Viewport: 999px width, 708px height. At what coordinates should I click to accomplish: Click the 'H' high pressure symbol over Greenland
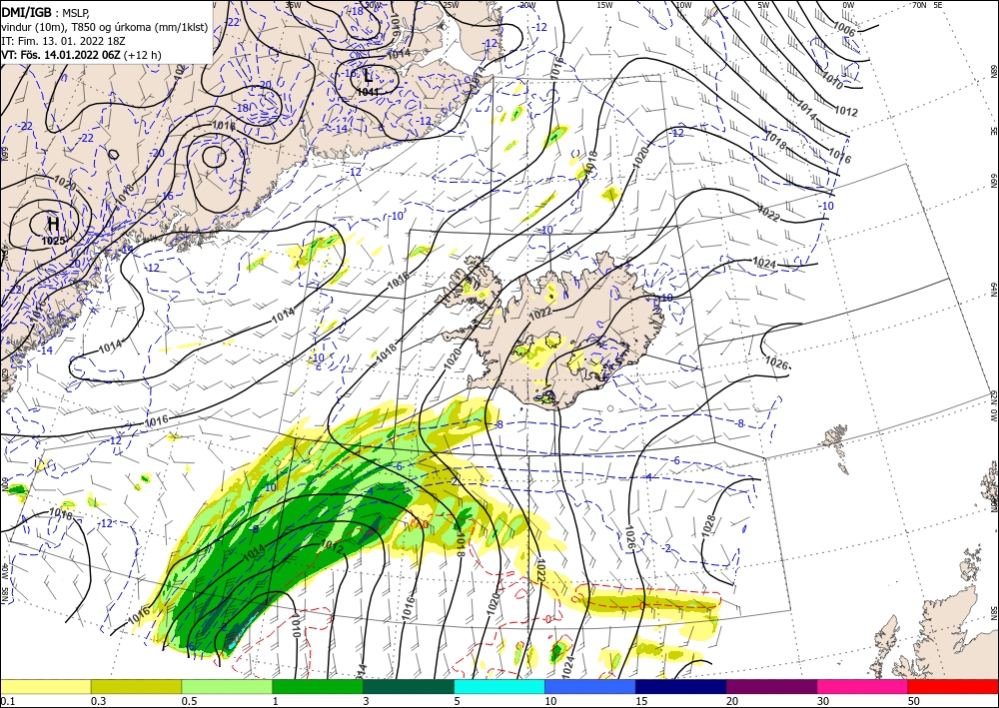(x=54, y=224)
